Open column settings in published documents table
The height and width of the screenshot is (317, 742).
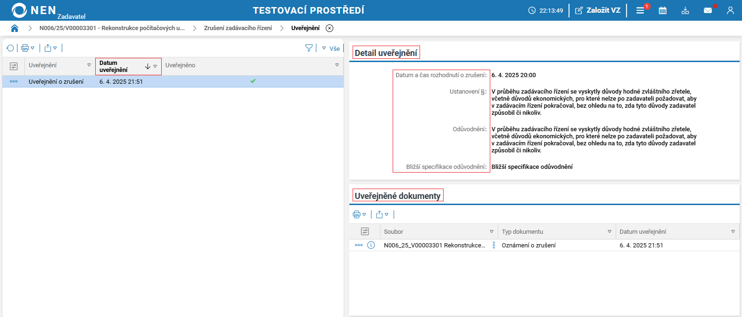[364, 231]
